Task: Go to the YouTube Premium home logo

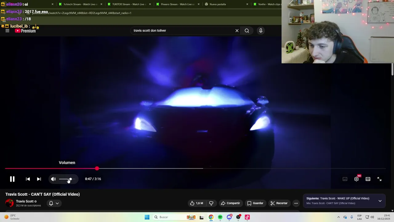Action: 25,31
